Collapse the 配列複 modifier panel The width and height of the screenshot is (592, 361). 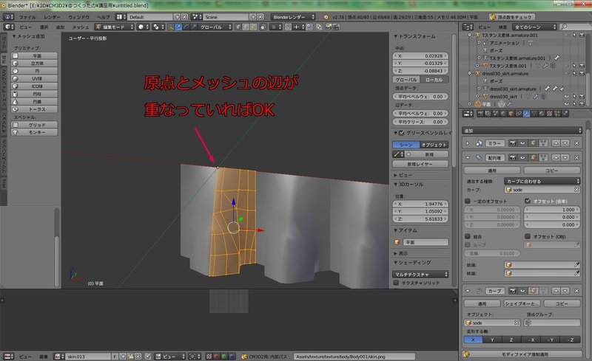pos(468,157)
